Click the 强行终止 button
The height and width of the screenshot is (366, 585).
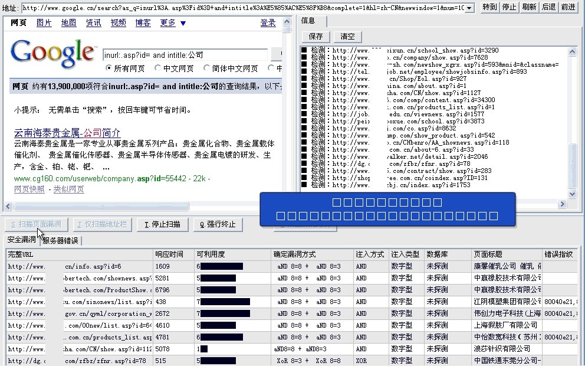pos(218,224)
